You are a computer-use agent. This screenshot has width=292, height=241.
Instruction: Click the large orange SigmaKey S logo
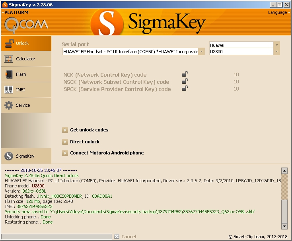107,23
